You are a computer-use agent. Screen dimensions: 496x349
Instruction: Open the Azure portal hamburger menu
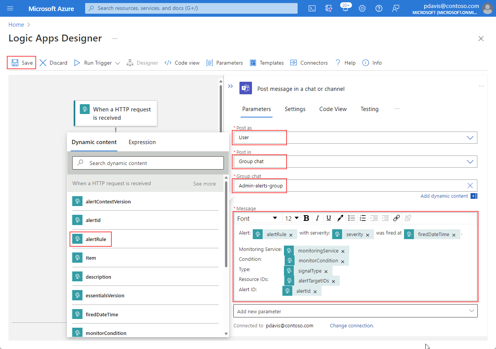point(10,8)
